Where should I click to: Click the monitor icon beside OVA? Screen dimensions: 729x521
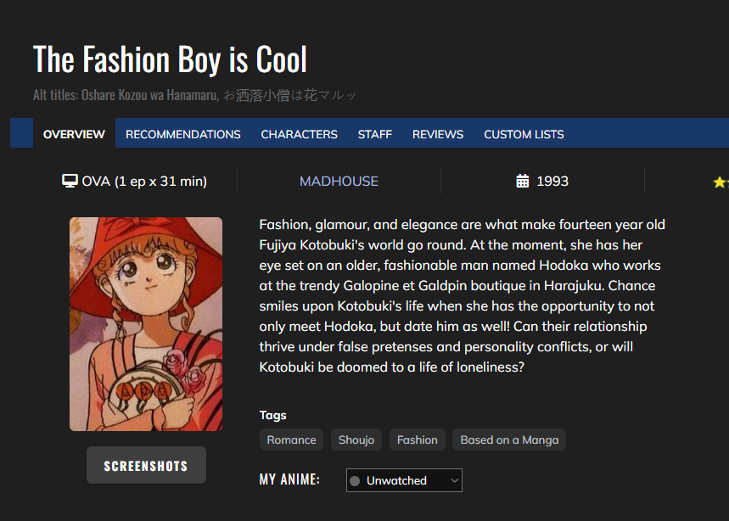(x=70, y=181)
